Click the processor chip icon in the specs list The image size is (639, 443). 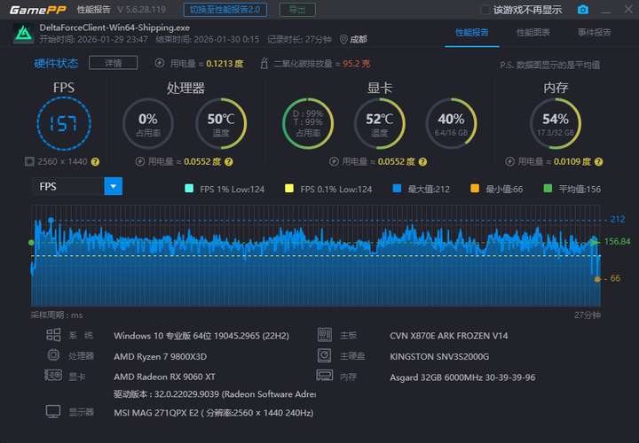pos(53,355)
